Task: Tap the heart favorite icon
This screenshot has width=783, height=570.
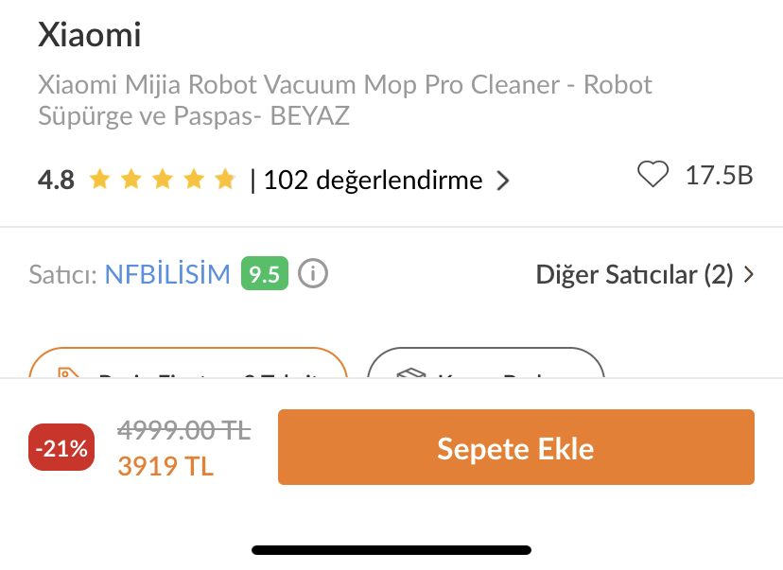Action: 652,175
